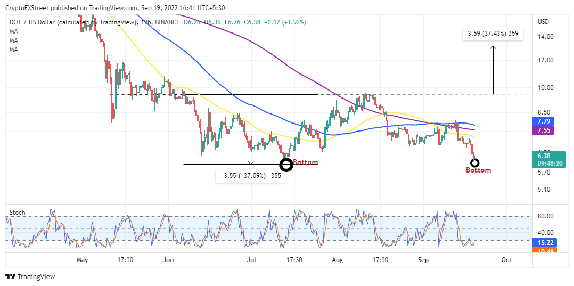Click the Stoch indicator label
574x286 pixels.
(x=17, y=213)
